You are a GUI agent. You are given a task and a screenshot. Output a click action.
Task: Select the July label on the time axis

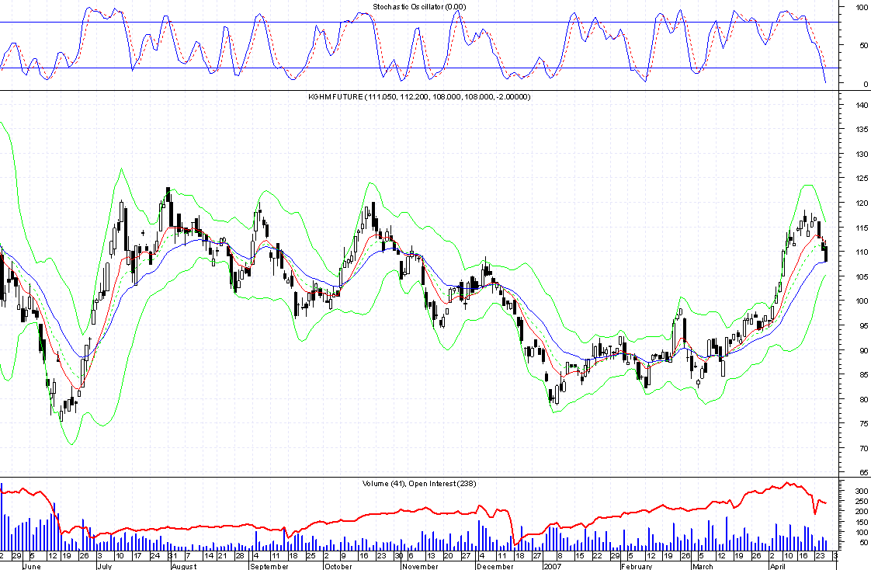coord(105,566)
